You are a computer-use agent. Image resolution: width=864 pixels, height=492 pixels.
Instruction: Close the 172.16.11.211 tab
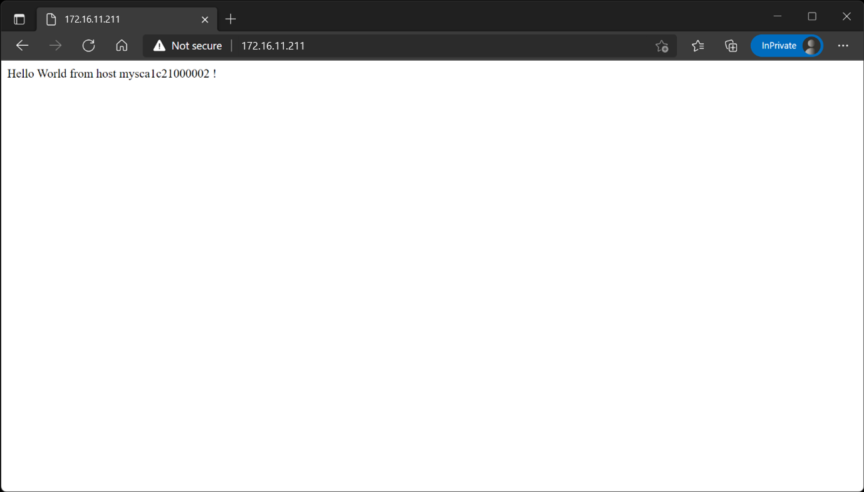pyautogui.click(x=205, y=19)
